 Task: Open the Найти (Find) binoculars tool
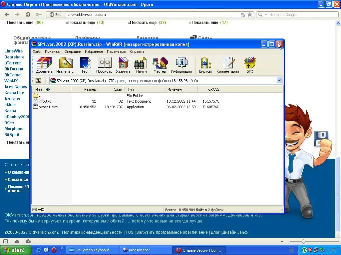point(141,65)
